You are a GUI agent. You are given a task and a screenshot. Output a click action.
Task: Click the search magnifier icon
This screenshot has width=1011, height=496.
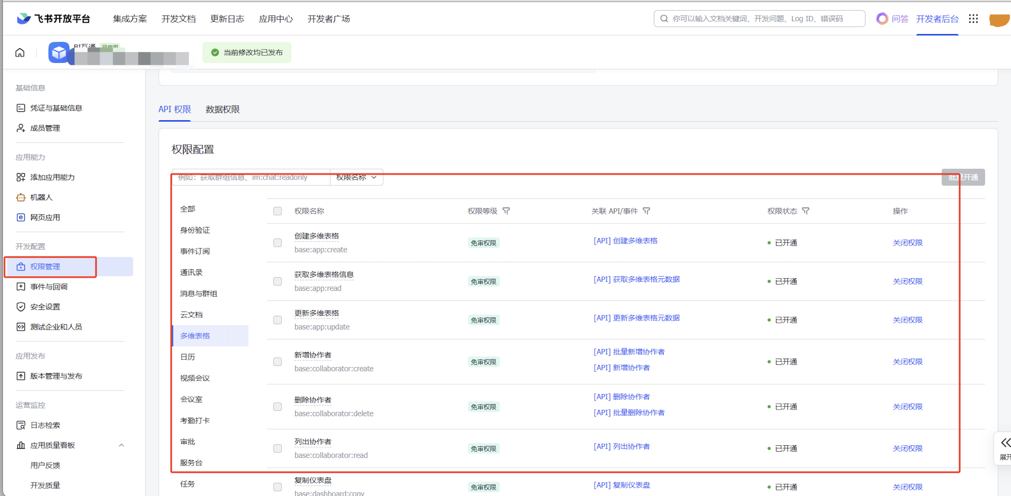pyautogui.click(x=664, y=18)
